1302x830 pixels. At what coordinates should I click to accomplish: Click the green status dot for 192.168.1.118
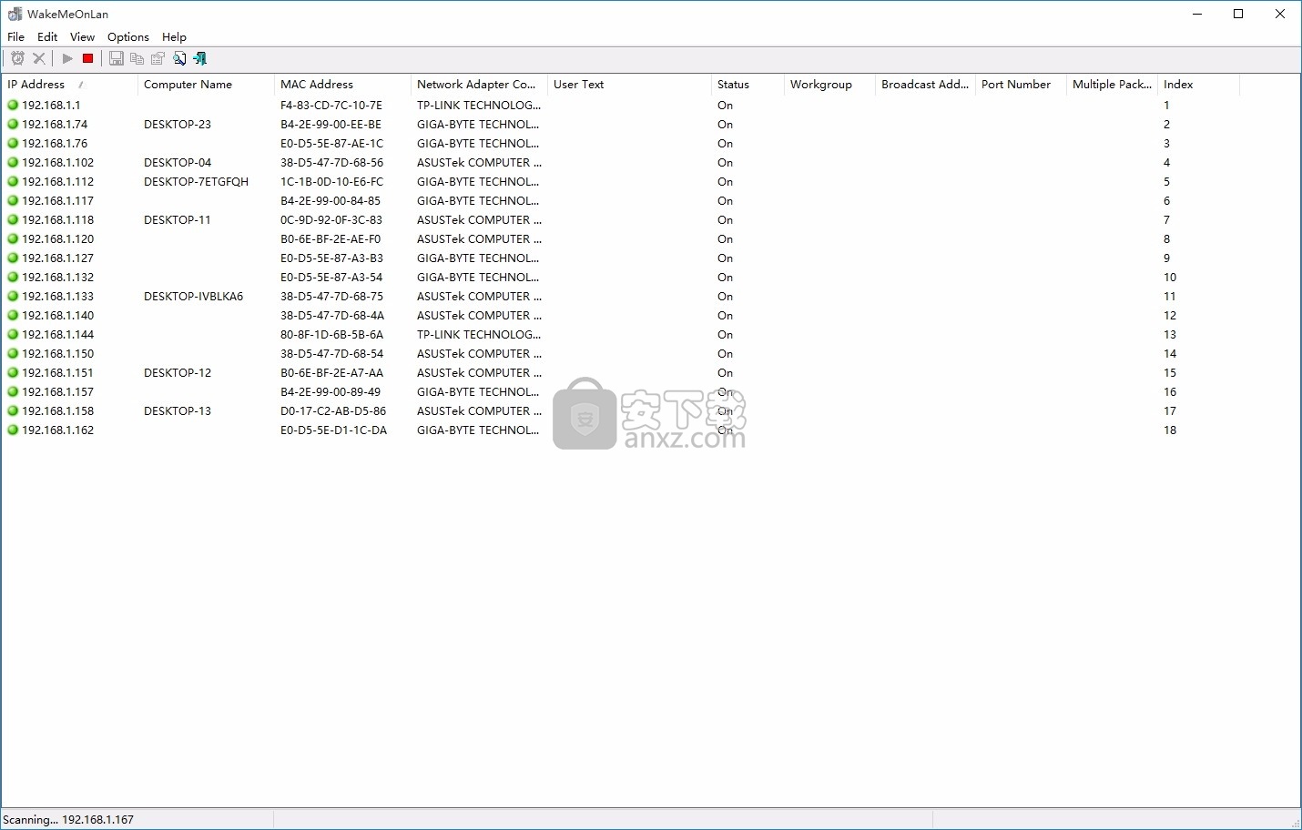tap(13, 219)
